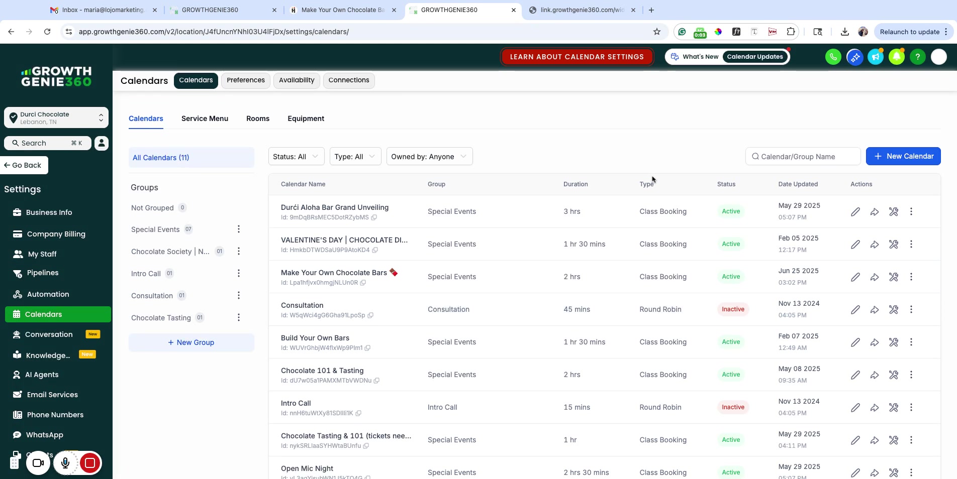Open the Type: All filter dropdown

(355, 157)
